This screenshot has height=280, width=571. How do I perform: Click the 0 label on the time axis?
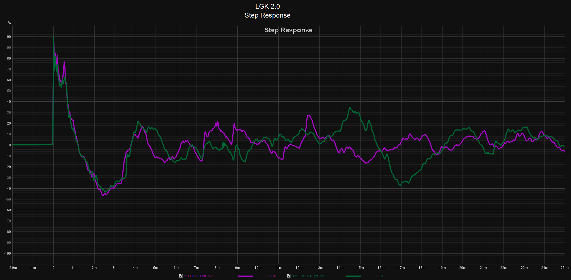[53, 268]
